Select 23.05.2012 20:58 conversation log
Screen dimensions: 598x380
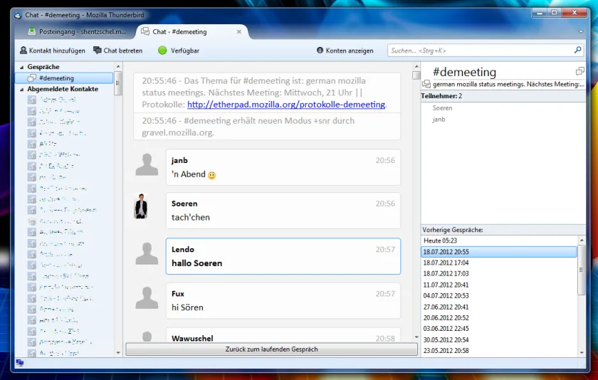tap(499, 350)
